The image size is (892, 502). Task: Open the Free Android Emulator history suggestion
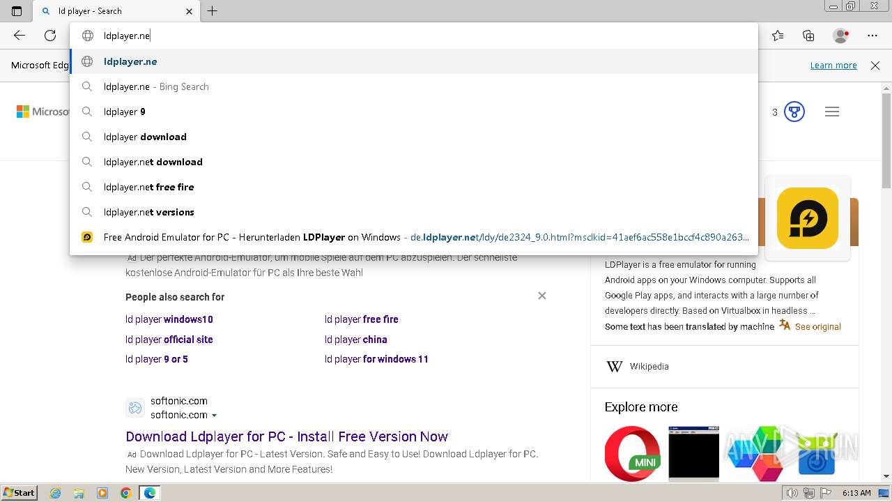pyautogui.click(x=414, y=237)
